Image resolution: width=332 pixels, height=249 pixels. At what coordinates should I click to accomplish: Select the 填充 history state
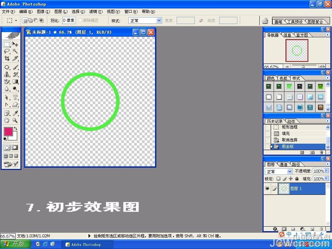click(298, 134)
